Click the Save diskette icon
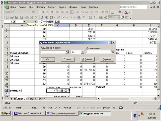 [17, 17]
